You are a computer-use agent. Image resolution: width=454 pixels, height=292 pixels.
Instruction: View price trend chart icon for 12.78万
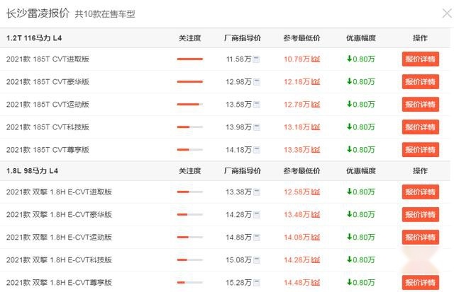click(x=316, y=105)
